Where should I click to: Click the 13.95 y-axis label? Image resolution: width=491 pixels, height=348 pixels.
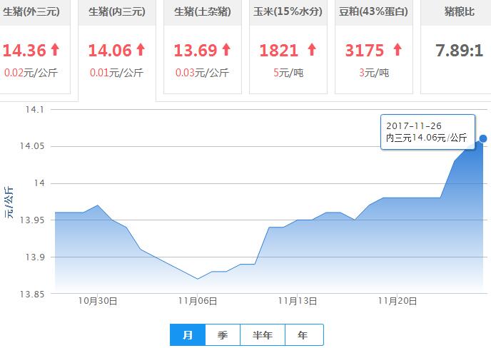32,220
